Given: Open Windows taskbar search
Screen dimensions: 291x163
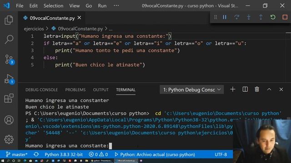Looking at the screenshot, I should [x=8, y=161].
